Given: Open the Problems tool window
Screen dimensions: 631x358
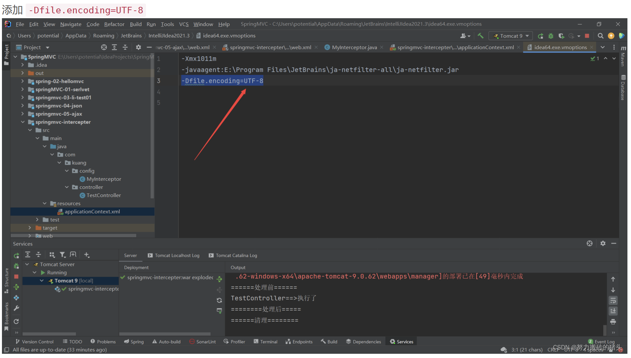Looking at the screenshot, I should (103, 342).
